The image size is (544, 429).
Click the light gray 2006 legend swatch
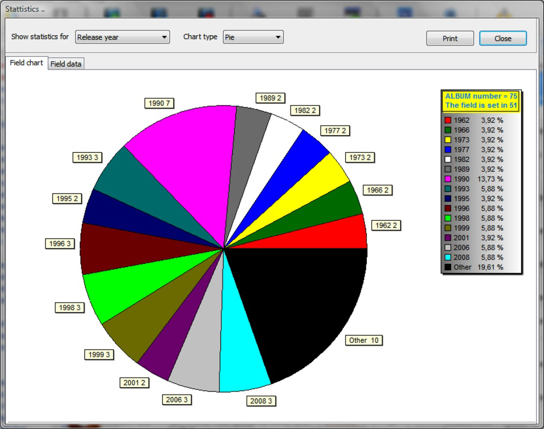point(447,247)
